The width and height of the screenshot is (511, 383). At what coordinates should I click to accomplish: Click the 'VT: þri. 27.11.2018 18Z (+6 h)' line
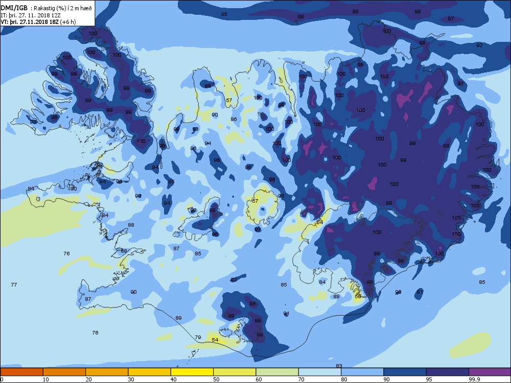click(x=38, y=22)
